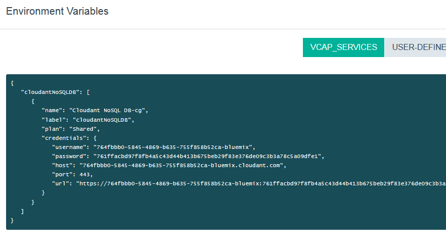This screenshot has width=446, height=251.
Task: Click the "plan" key in the JSON
Action: [x=52, y=128]
